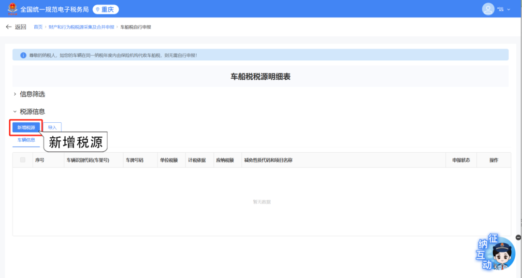Expand the username dropdown chevron
Screen dimensions: 522x278
[x=508, y=10]
